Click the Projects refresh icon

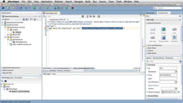point(27,19)
